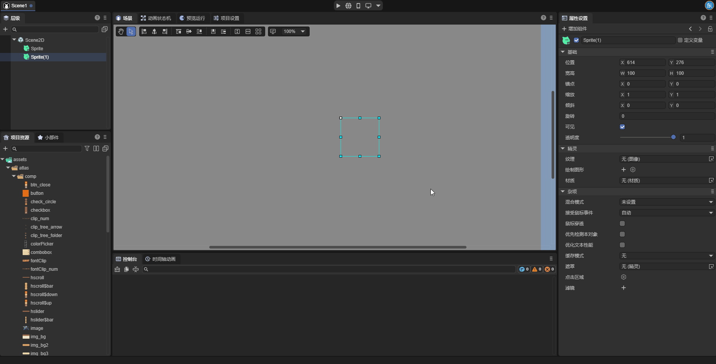Open the blend mode dropdown
716x364 pixels.
pos(667,202)
